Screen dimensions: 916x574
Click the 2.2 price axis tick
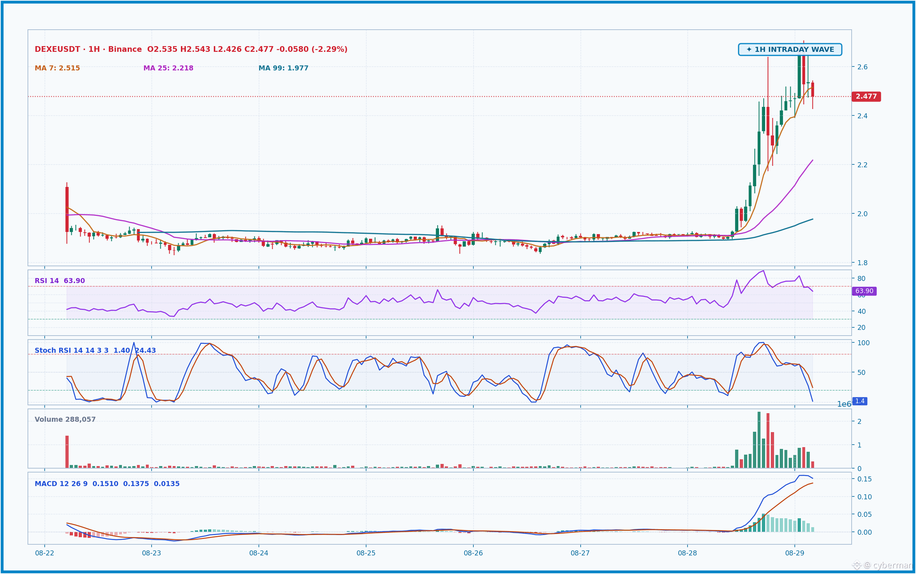(862, 165)
